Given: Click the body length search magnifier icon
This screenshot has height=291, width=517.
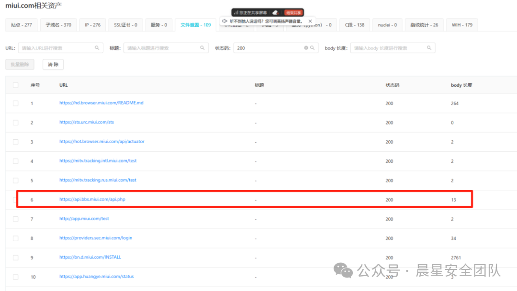Looking at the screenshot, I should click(x=429, y=48).
